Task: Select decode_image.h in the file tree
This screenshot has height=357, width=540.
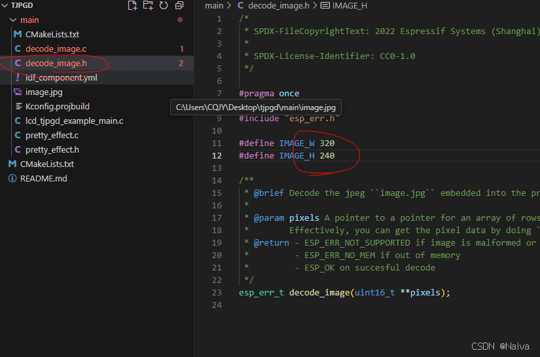Action: click(56, 64)
